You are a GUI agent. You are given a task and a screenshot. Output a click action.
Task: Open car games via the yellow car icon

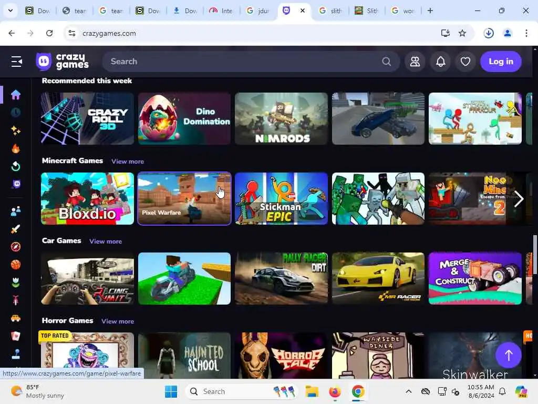(x=15, y=318)
